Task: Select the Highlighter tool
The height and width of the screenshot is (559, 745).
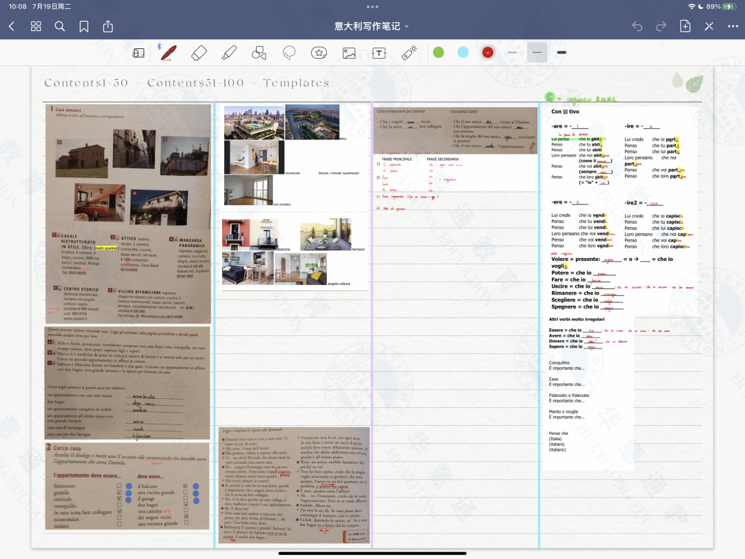Action: [x=229, y=52]
